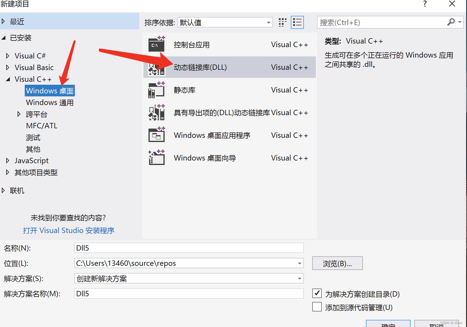This screenshot has height=327, width=467.
Task: Expand the 联机 section
Action: point(3,190)
